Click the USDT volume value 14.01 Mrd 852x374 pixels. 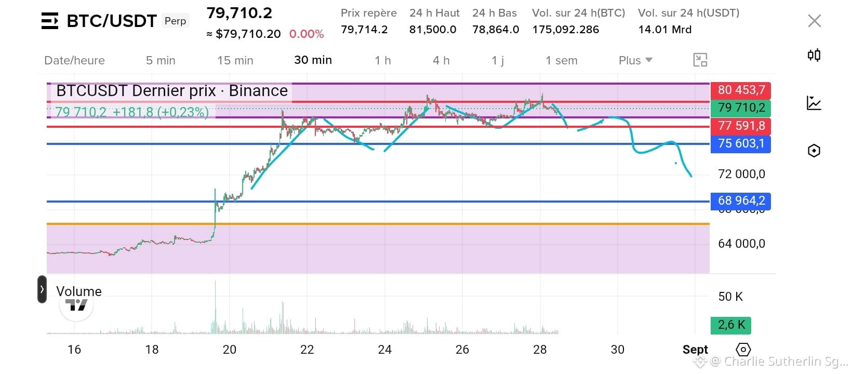click(x=665, y=30)
